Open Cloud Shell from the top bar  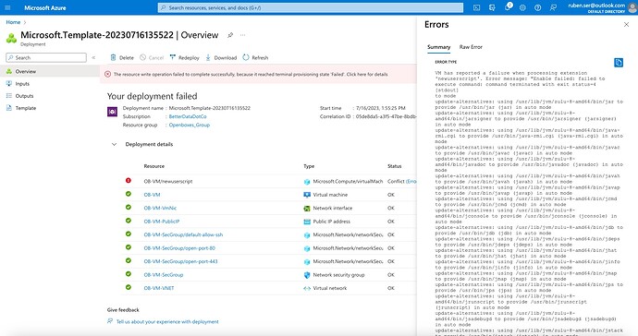click(476, 7)
